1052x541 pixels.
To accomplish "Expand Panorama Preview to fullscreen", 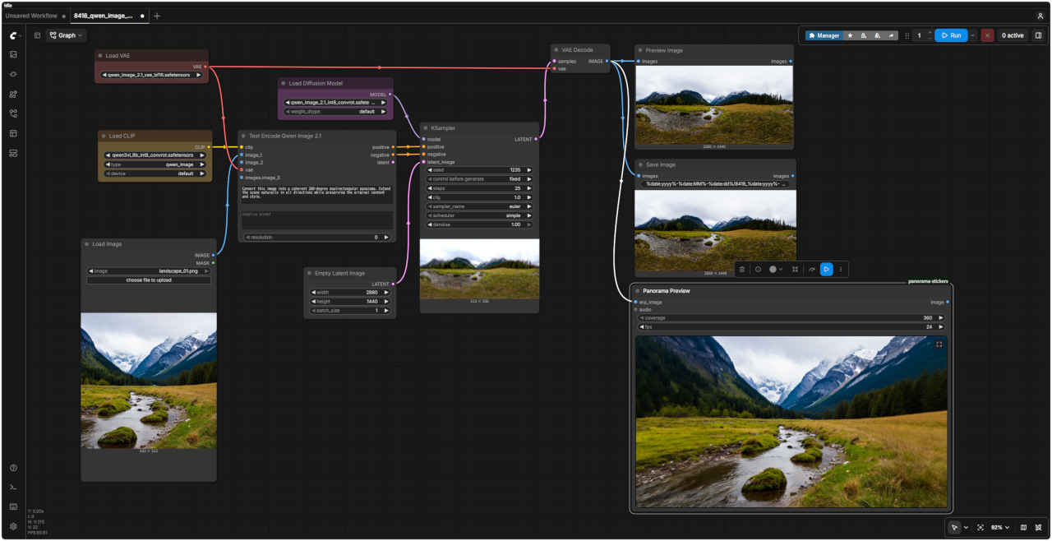I will (939, 344).
